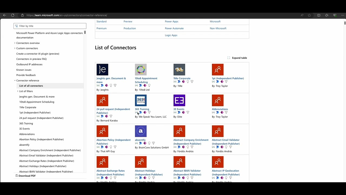The width and height of the screenshot is (346, 195).
Task: Select List of all connectors item
Action: pos(31,86)
